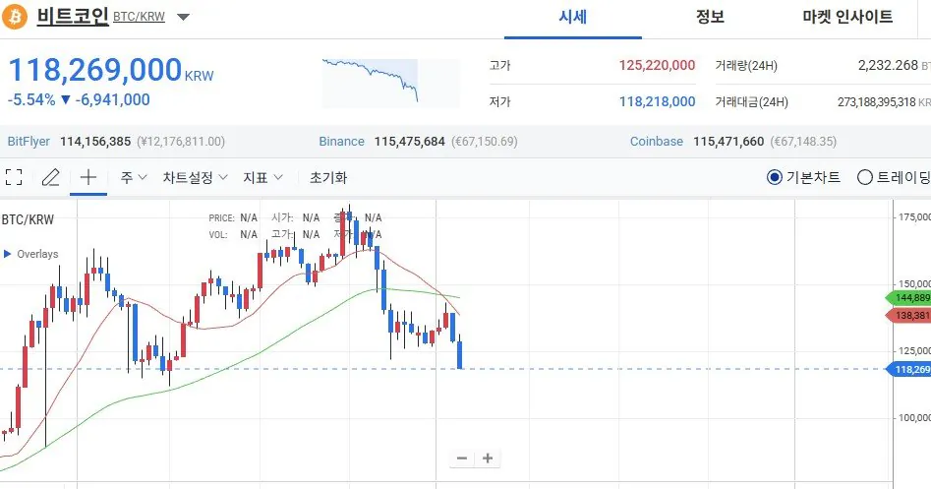
Task: Open the 지표 indicators dropdown
Action: [263, 178]
